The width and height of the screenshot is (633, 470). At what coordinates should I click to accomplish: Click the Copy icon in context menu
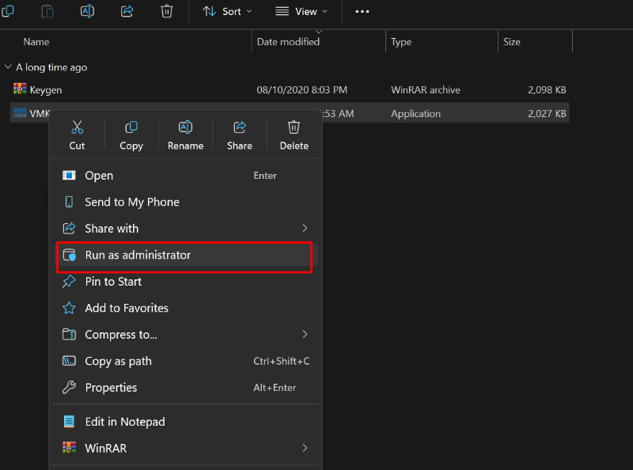coord(131,128)
